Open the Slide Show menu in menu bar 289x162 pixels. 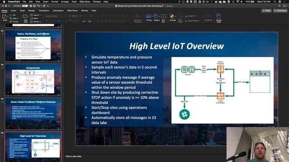85,2
